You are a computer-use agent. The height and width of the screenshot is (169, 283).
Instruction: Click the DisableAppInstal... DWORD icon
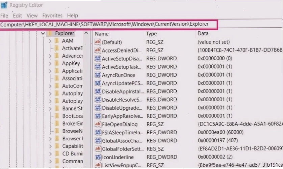point(98,91)
